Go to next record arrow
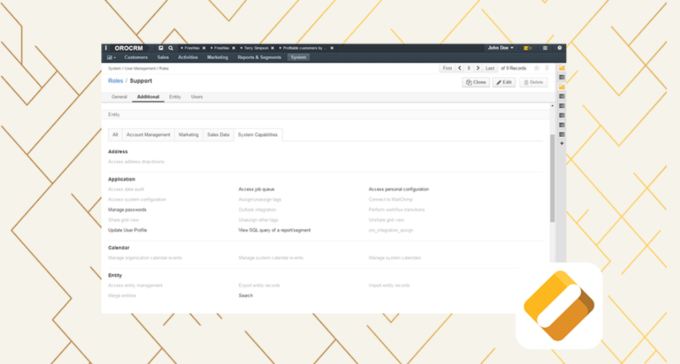680x364 pixels. 478,68
